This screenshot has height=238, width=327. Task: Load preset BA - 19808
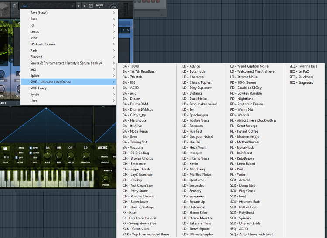pyautogui.click(x=130, y=66)
